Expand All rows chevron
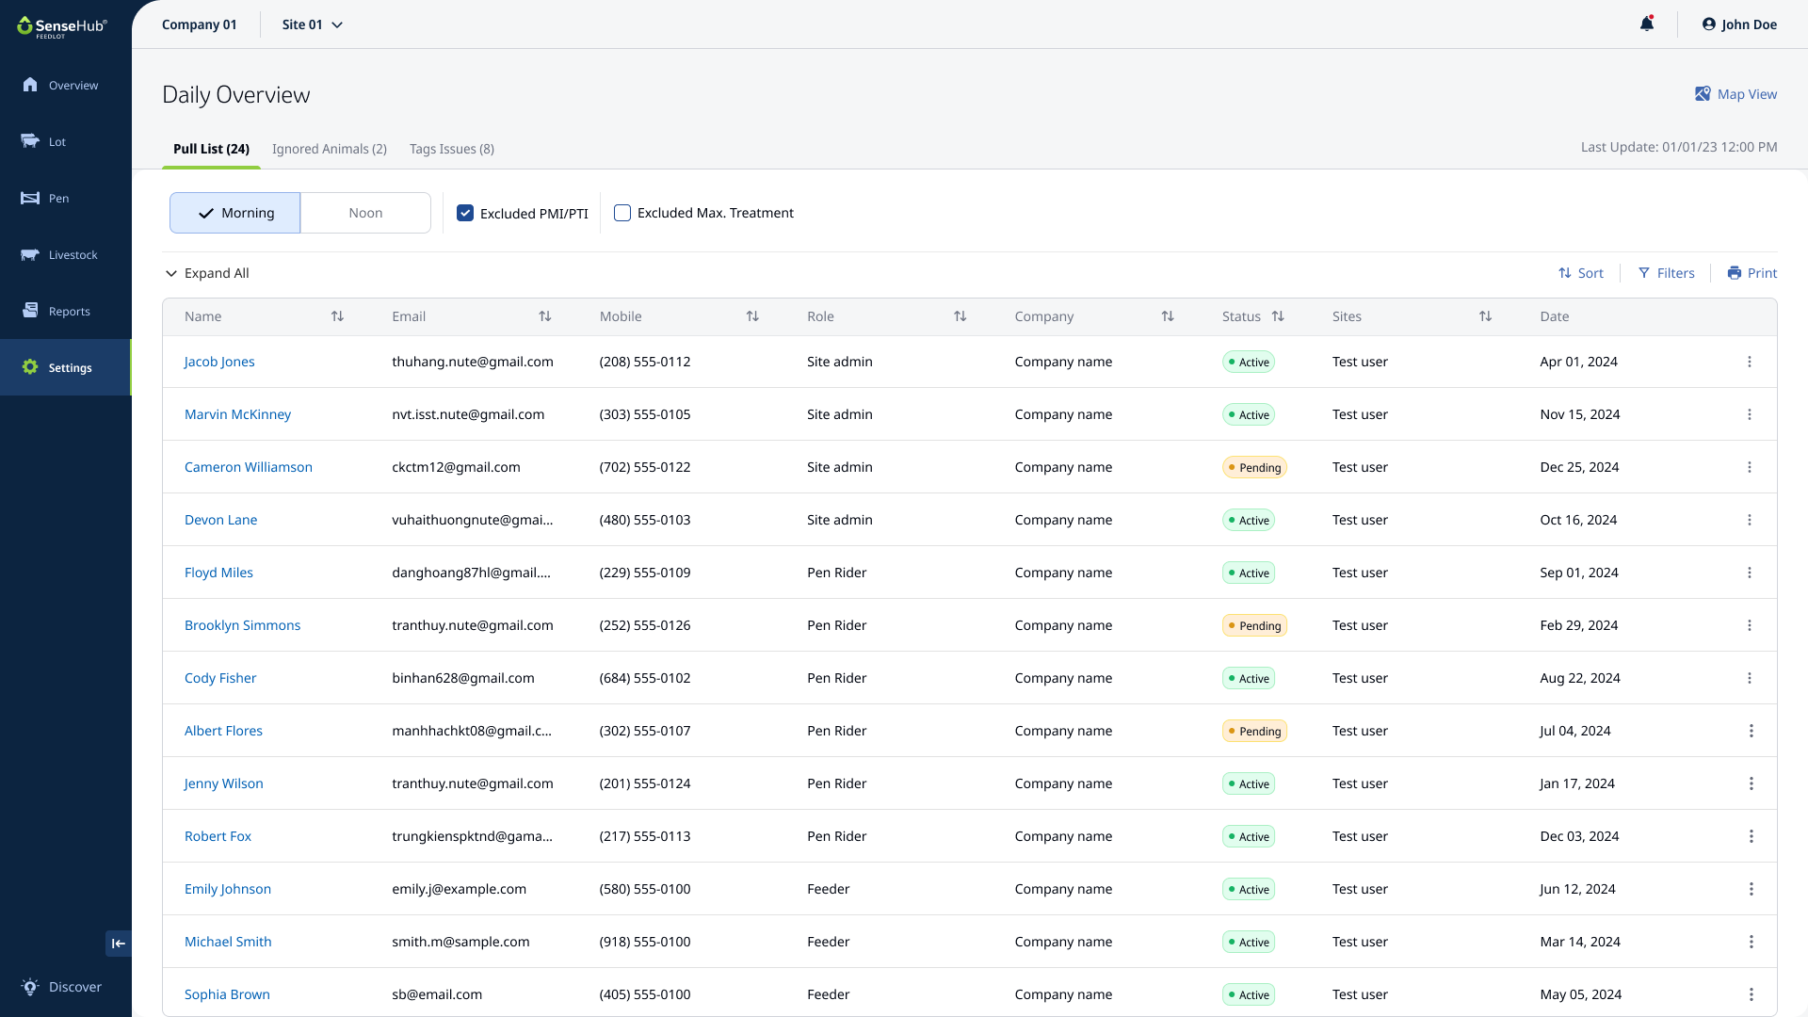The width and height of the screenshot is (1808, 1017). (x=171, y=273)
